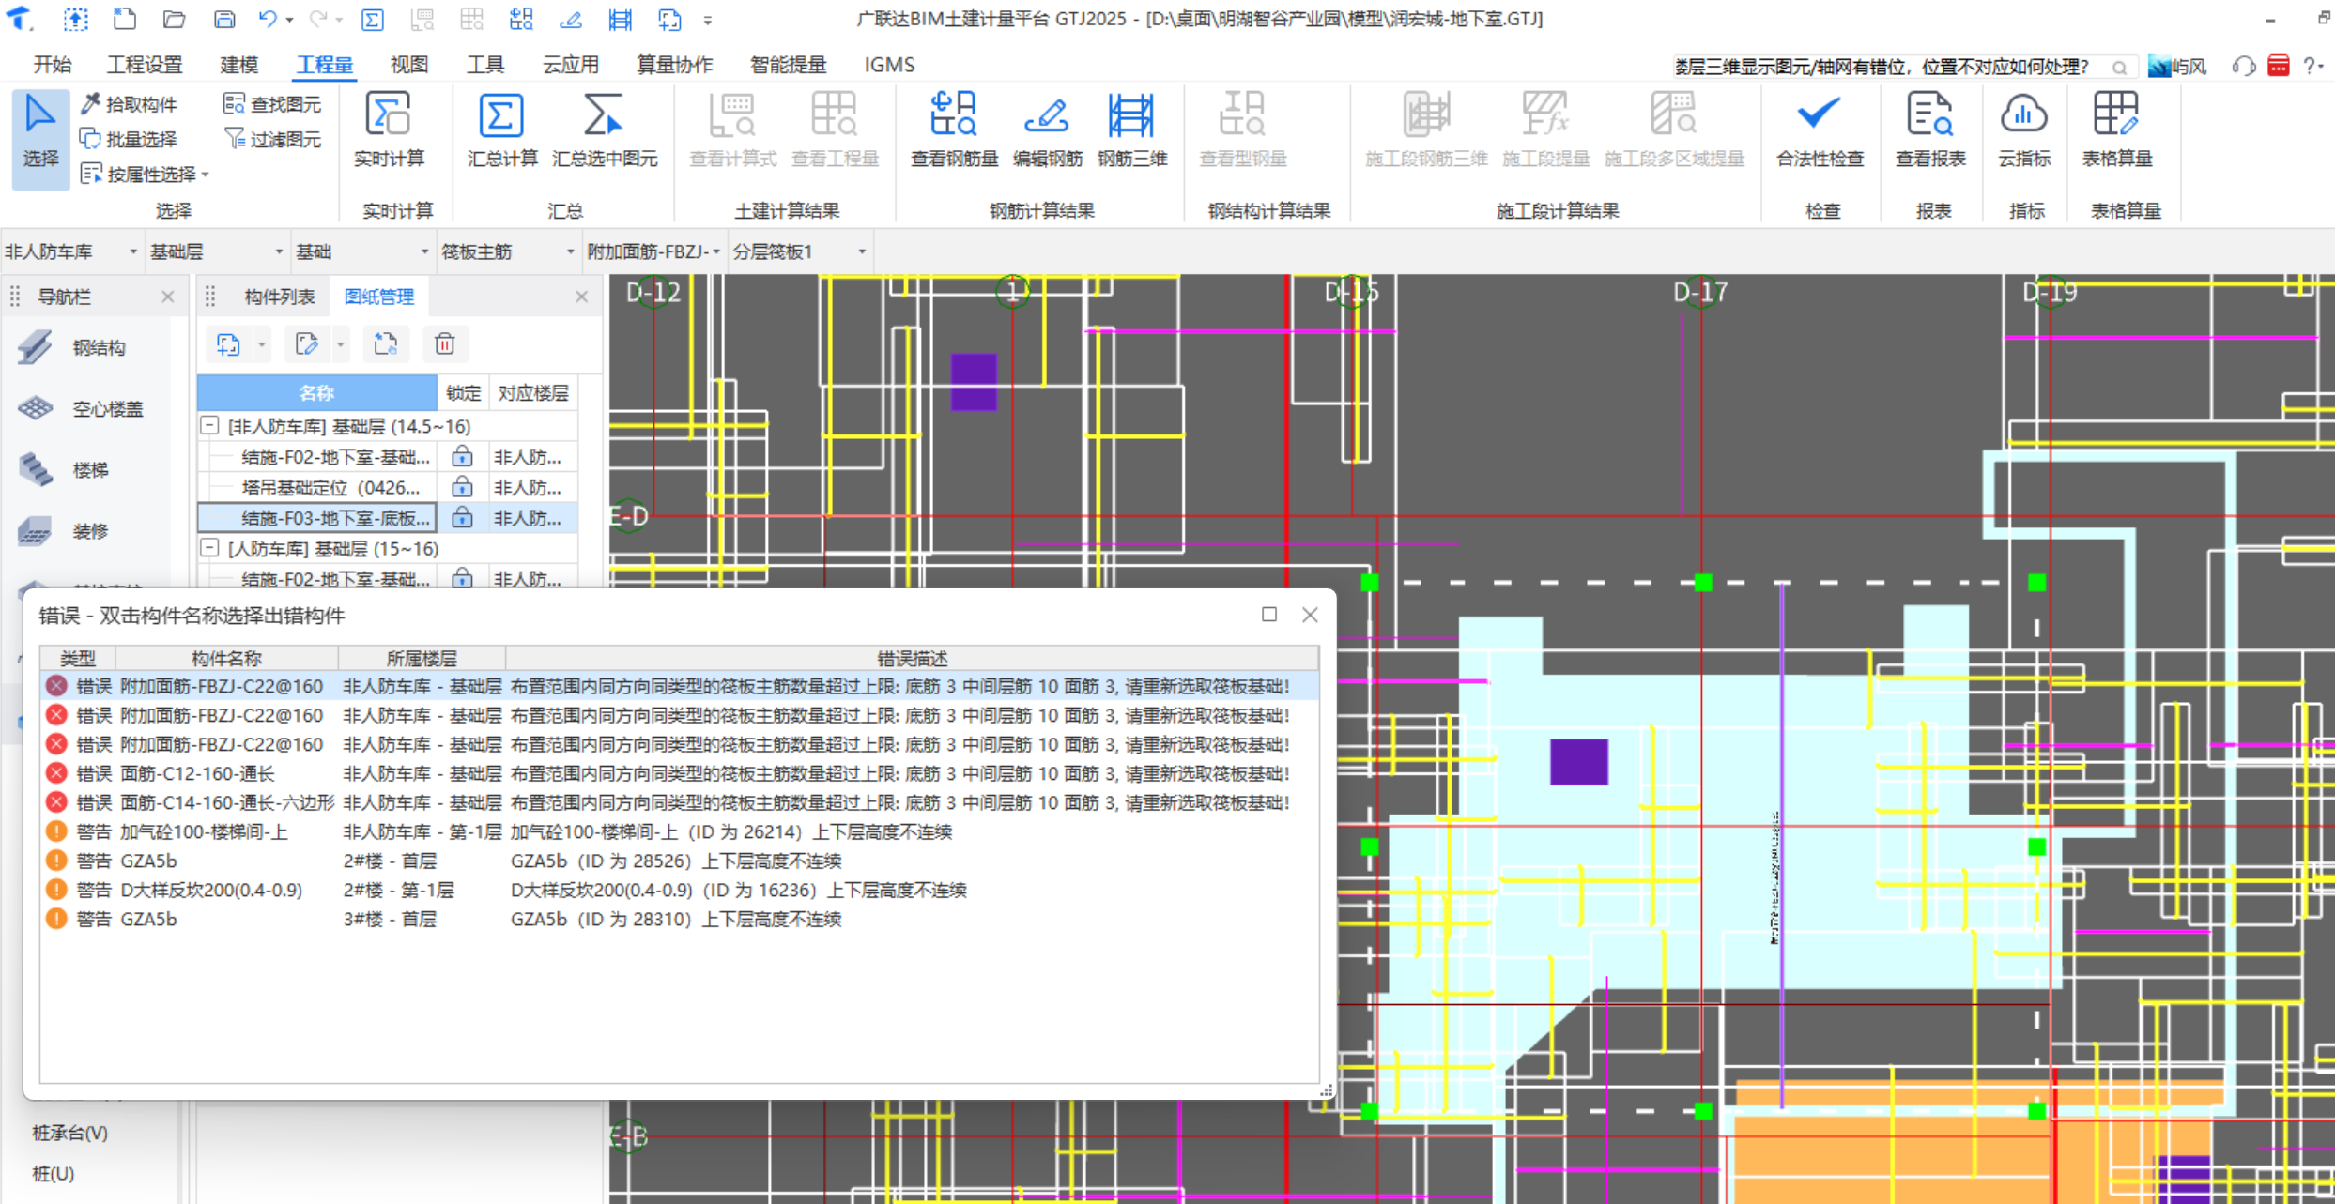Toggle lock for 塔吊基础定位 drawing
2335x1204 pixels.
(x=461, y=487)
